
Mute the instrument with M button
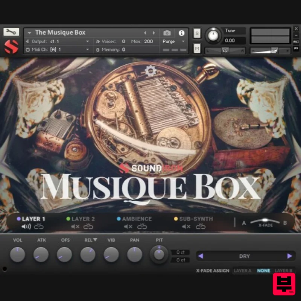click(x=197, y=49)
